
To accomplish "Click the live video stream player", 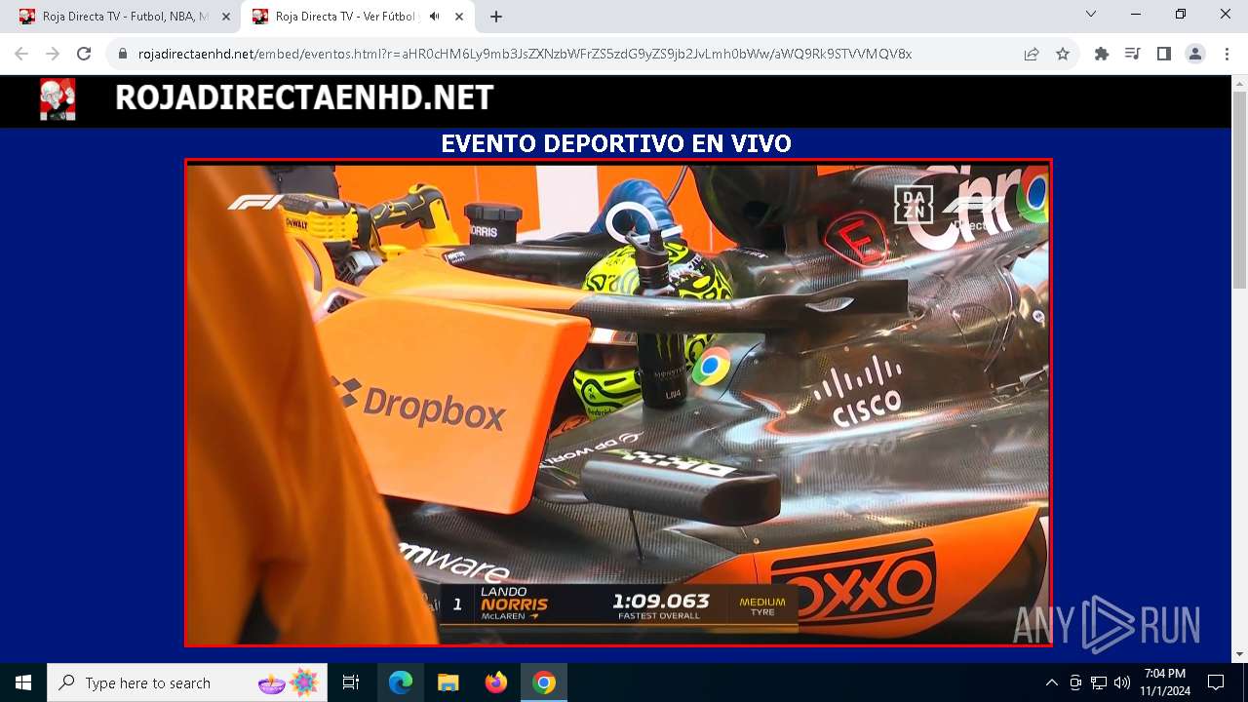I will [618, 403].
